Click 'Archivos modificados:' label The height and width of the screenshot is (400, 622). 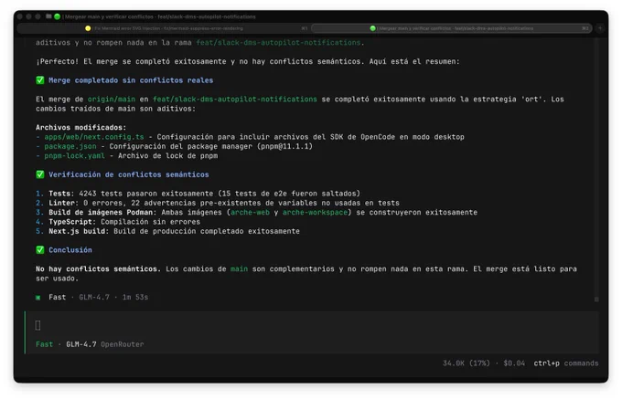(x=80, y=127)
